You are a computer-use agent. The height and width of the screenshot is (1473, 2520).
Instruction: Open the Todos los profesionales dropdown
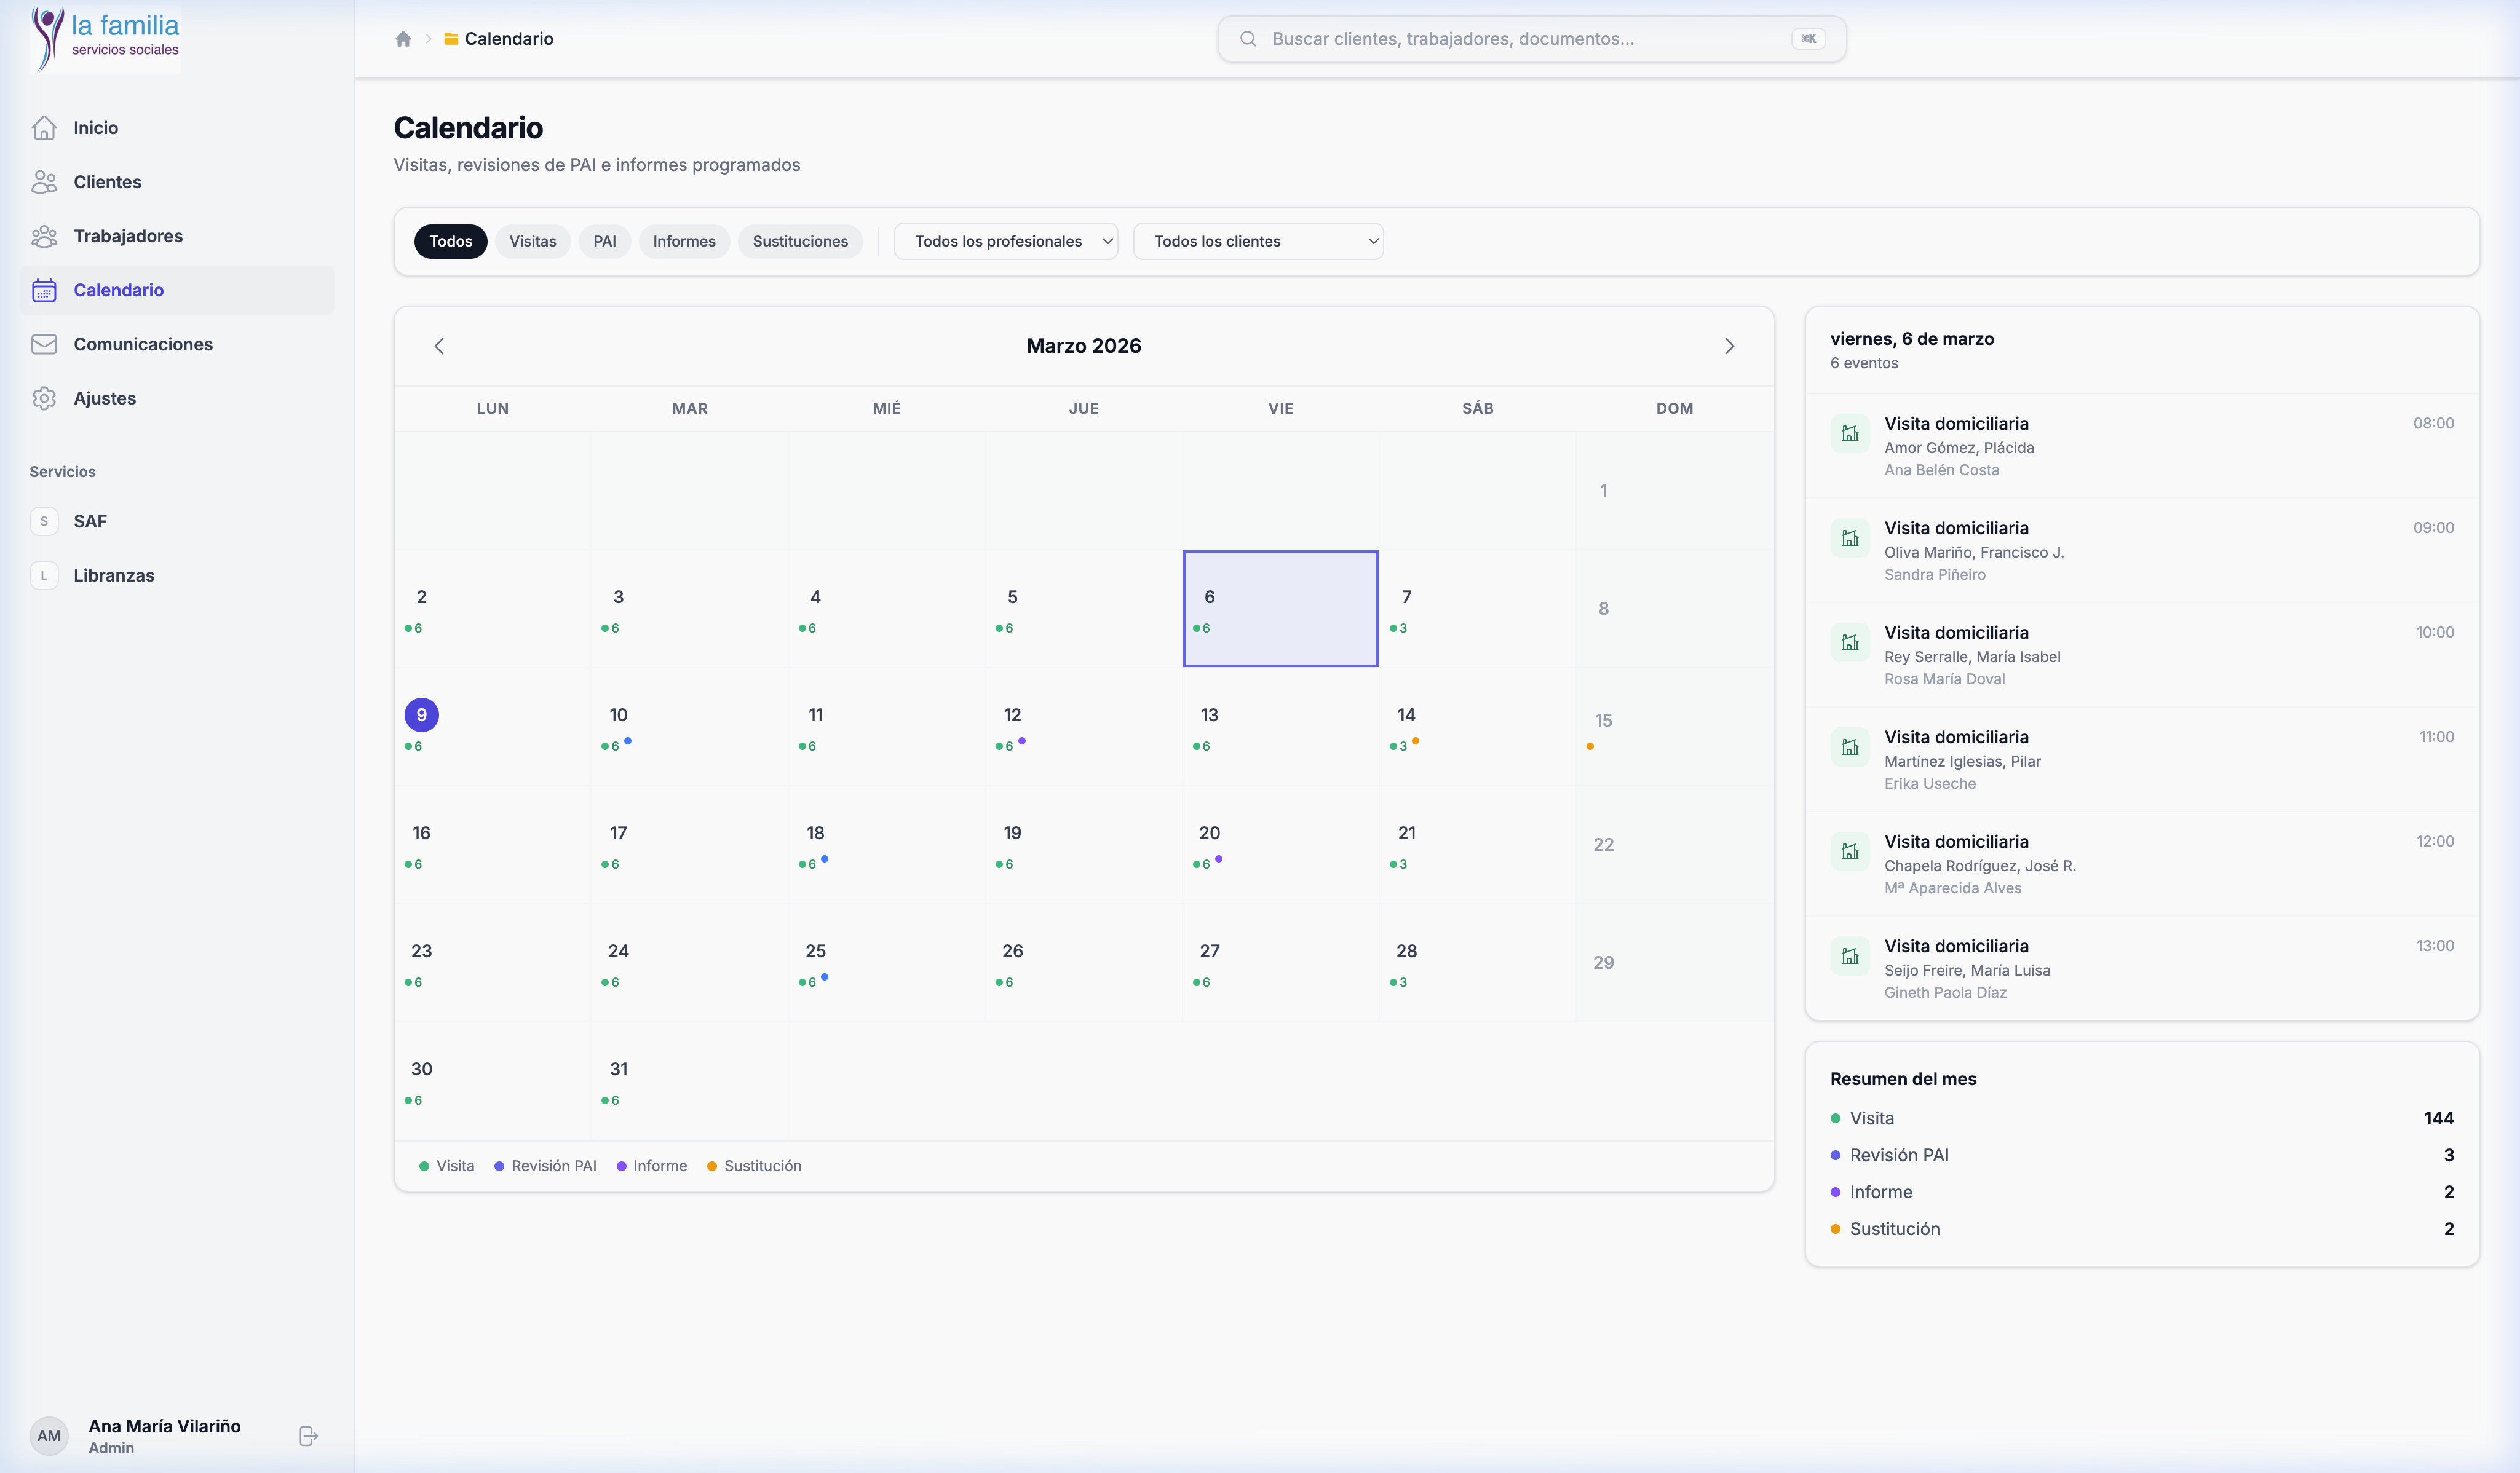coord(1005,241)
